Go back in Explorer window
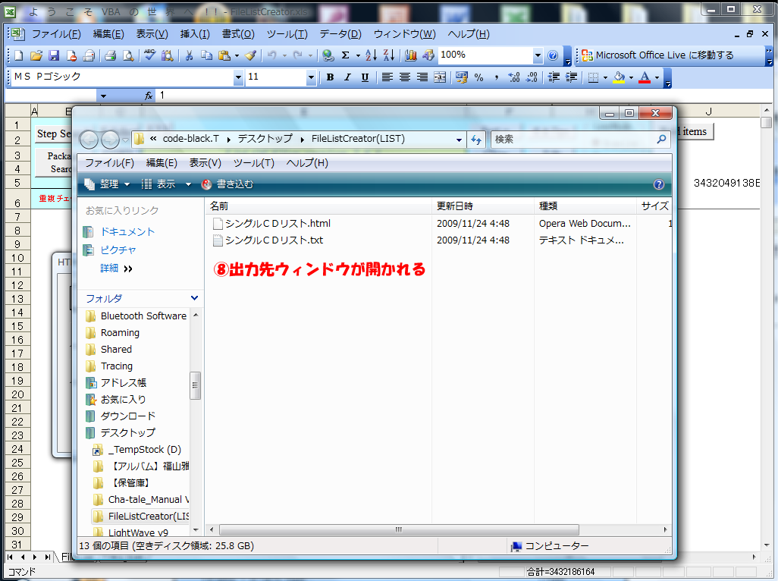 tap(89, 140)
